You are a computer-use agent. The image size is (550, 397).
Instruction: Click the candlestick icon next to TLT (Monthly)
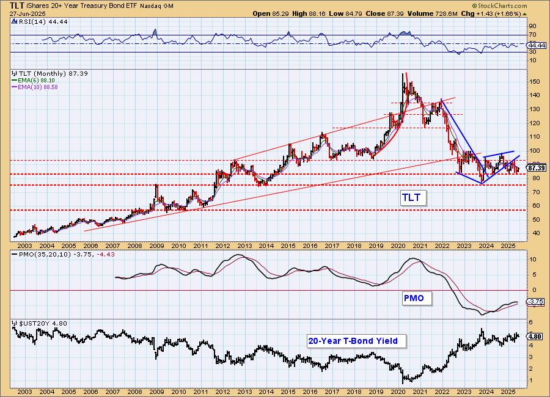[14, 74]
